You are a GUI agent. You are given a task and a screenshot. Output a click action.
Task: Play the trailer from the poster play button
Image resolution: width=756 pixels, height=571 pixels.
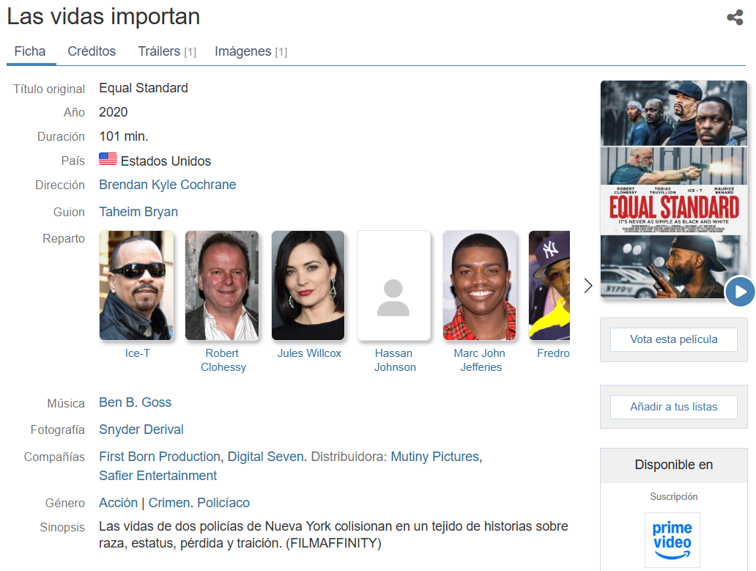point(740,291)
